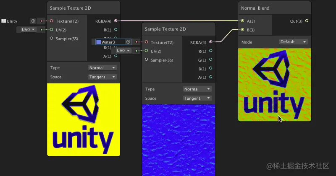Click RGBA(4) output port of Water3 node
336x176 pixels.
[x=211, y=42]
